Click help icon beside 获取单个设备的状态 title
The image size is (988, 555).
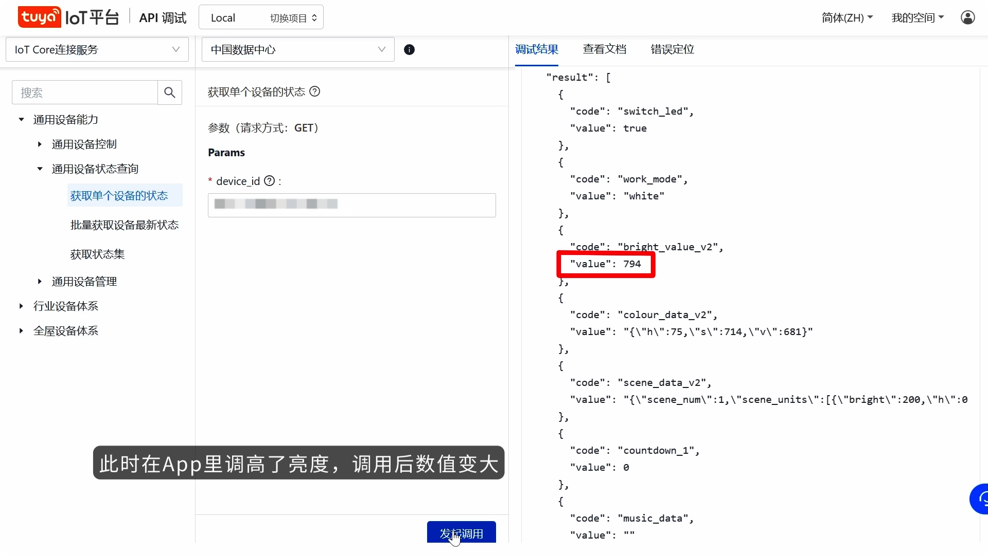click(315, 91)
